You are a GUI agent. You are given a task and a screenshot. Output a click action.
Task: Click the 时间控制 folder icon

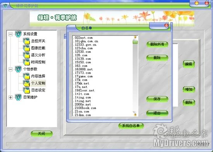[x=26, y=62]
